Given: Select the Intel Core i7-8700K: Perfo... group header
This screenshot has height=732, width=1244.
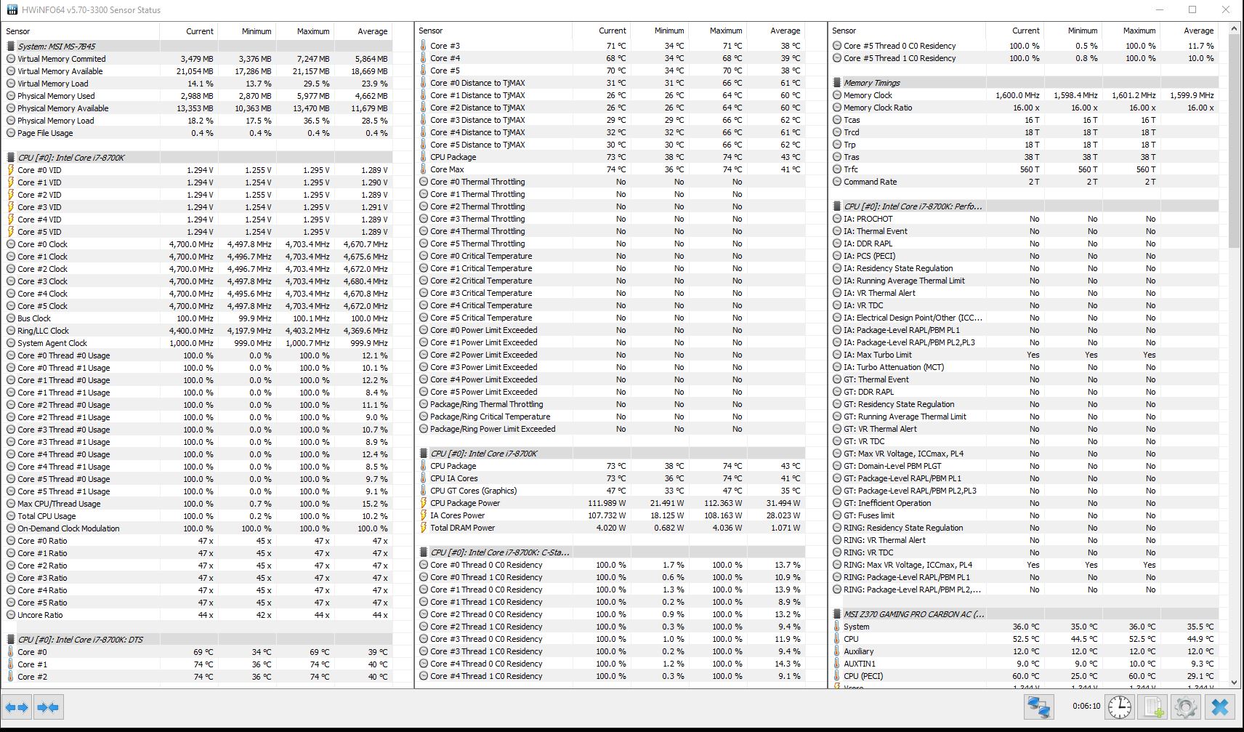Looking at the screenshot, I should [x=1025, y=206].
